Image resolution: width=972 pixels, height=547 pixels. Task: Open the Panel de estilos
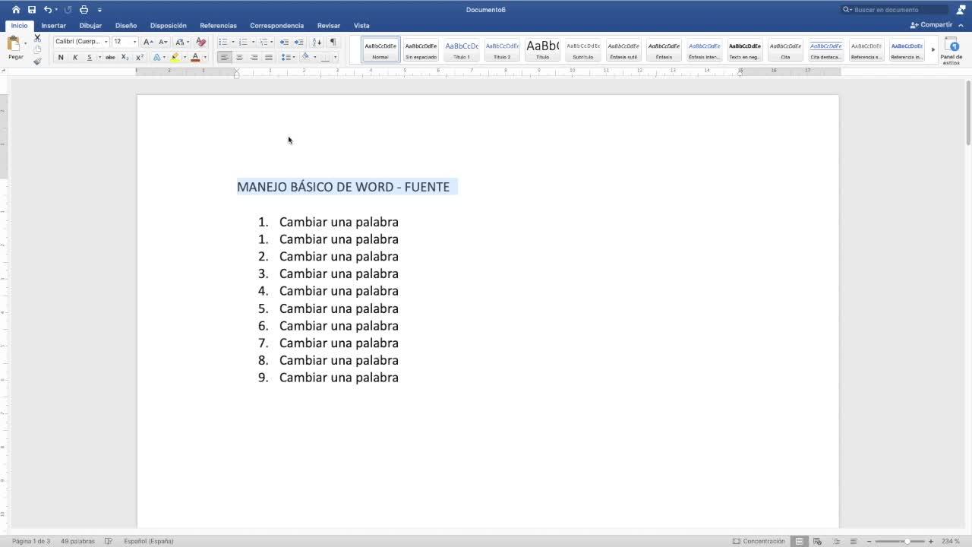click(x=951, y=49)
